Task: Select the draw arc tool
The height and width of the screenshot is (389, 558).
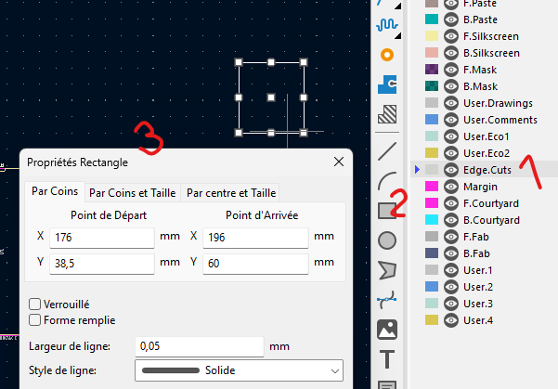Action: tap(387, 181)
